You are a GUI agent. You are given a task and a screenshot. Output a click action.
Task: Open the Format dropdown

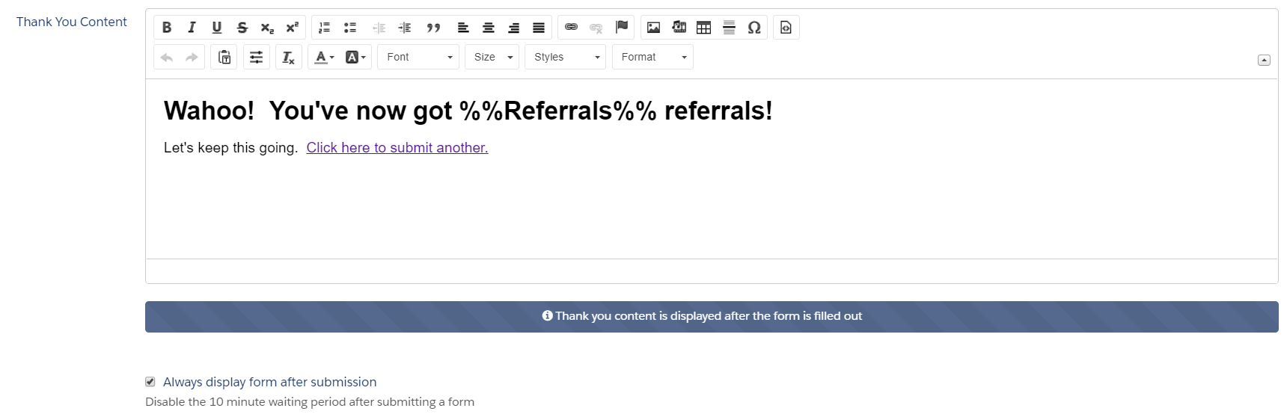coord(652,57)
